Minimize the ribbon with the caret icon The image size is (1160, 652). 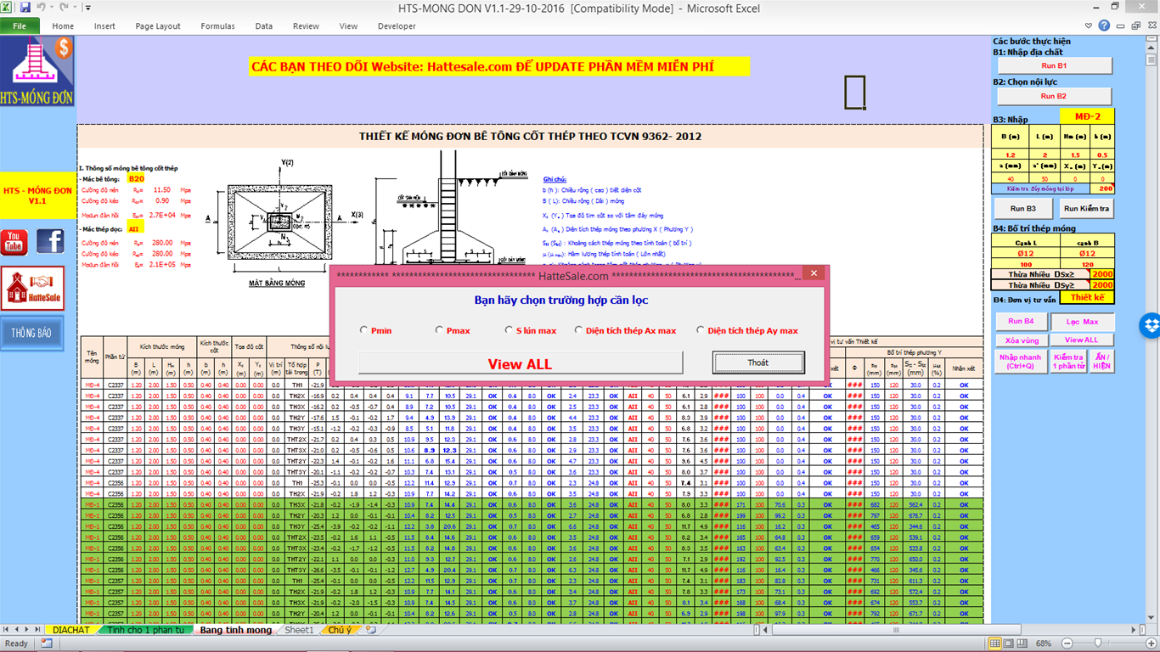[x=1088, y=25]
